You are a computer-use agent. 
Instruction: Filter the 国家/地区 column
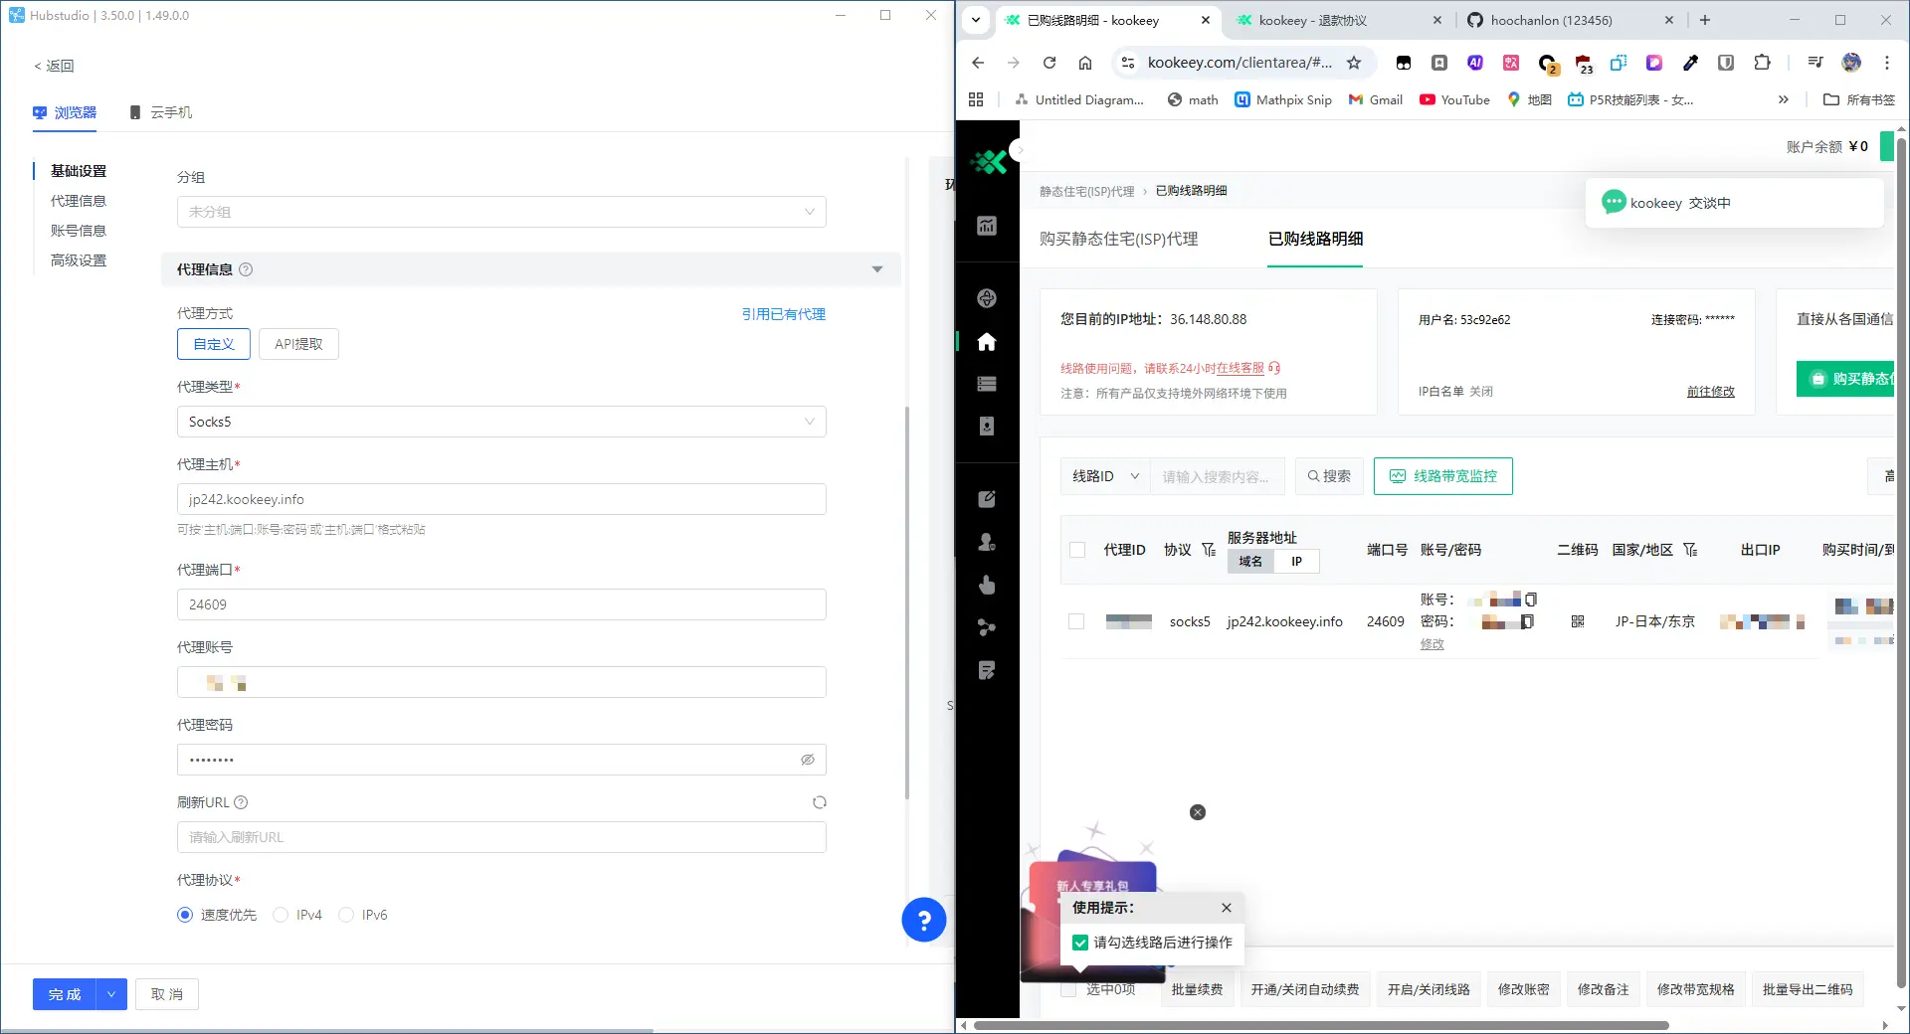click(x=1690, y=550)
